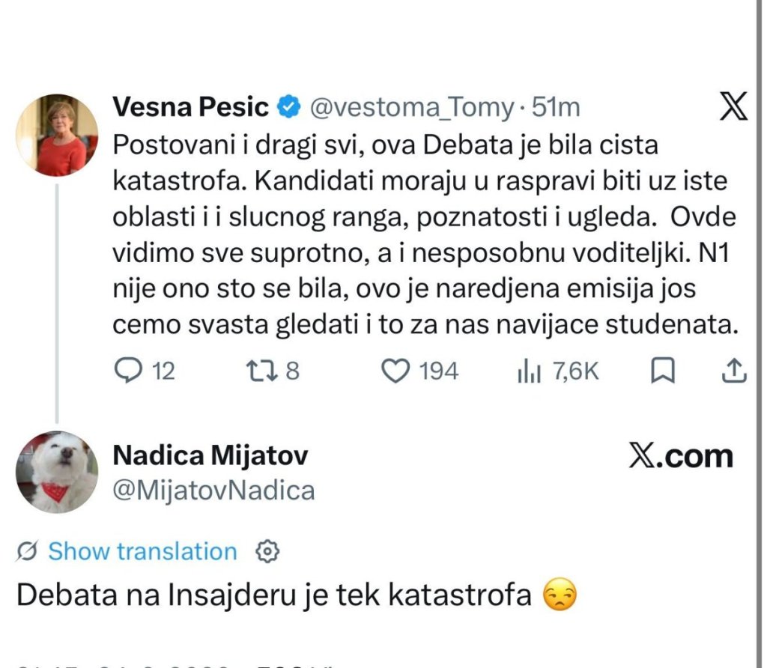Image resolution: width=767 pixels, height=668 pixels.
Task: Click the X logo beside the timestamp
Action: click(733, 106)
